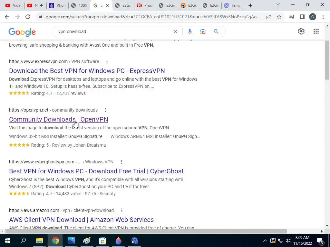Click the browser address bar URL
The image size is (330, 247).
coord(152,17)
